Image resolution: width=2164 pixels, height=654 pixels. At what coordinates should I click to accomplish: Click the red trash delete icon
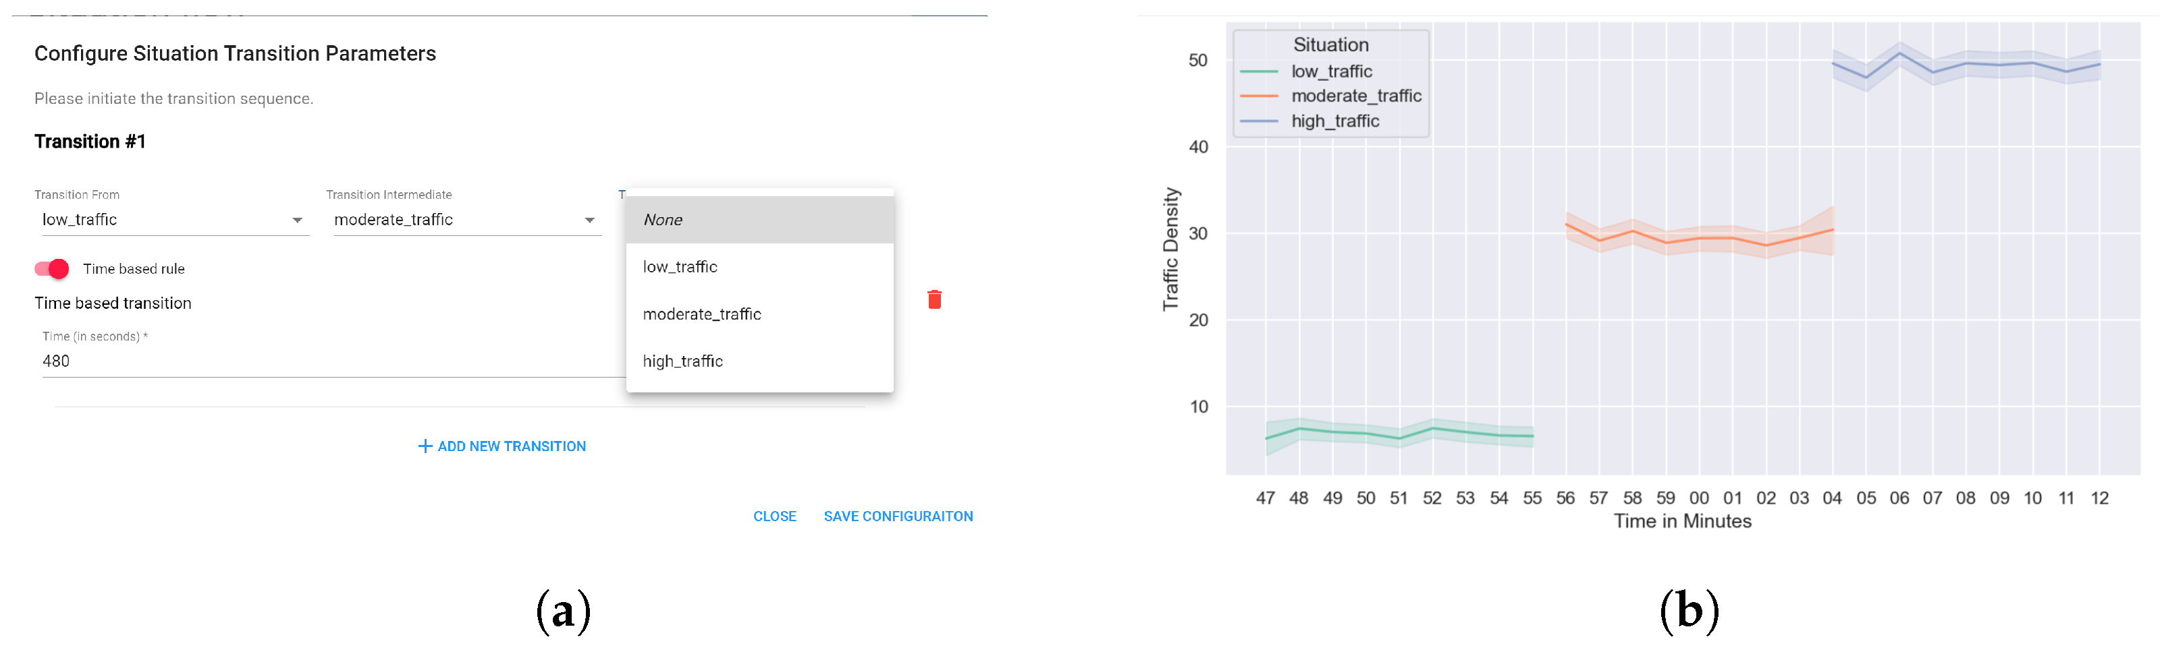934,300
